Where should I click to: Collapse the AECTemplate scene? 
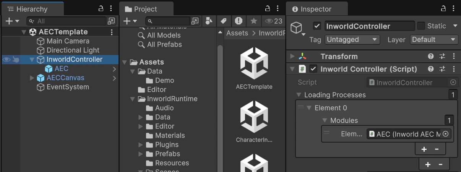pyautogui.click(x=24, y=32)
